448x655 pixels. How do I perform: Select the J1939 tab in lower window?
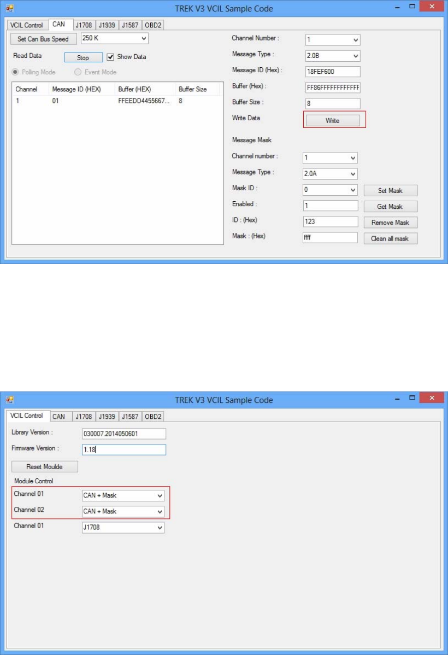coord(107,417)
